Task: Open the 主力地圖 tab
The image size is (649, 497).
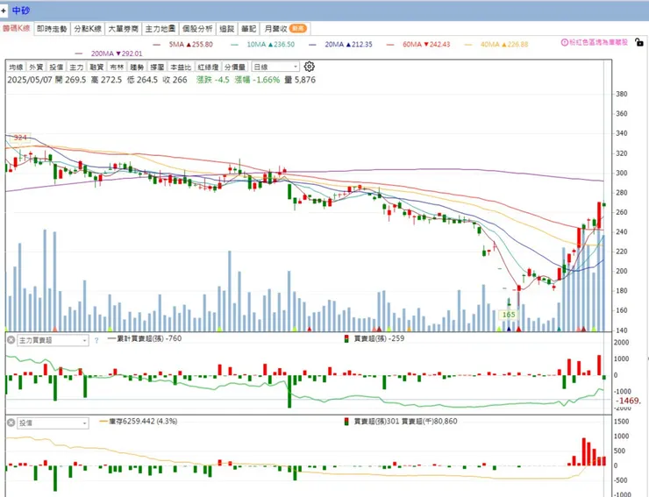Action: (160, 28)
